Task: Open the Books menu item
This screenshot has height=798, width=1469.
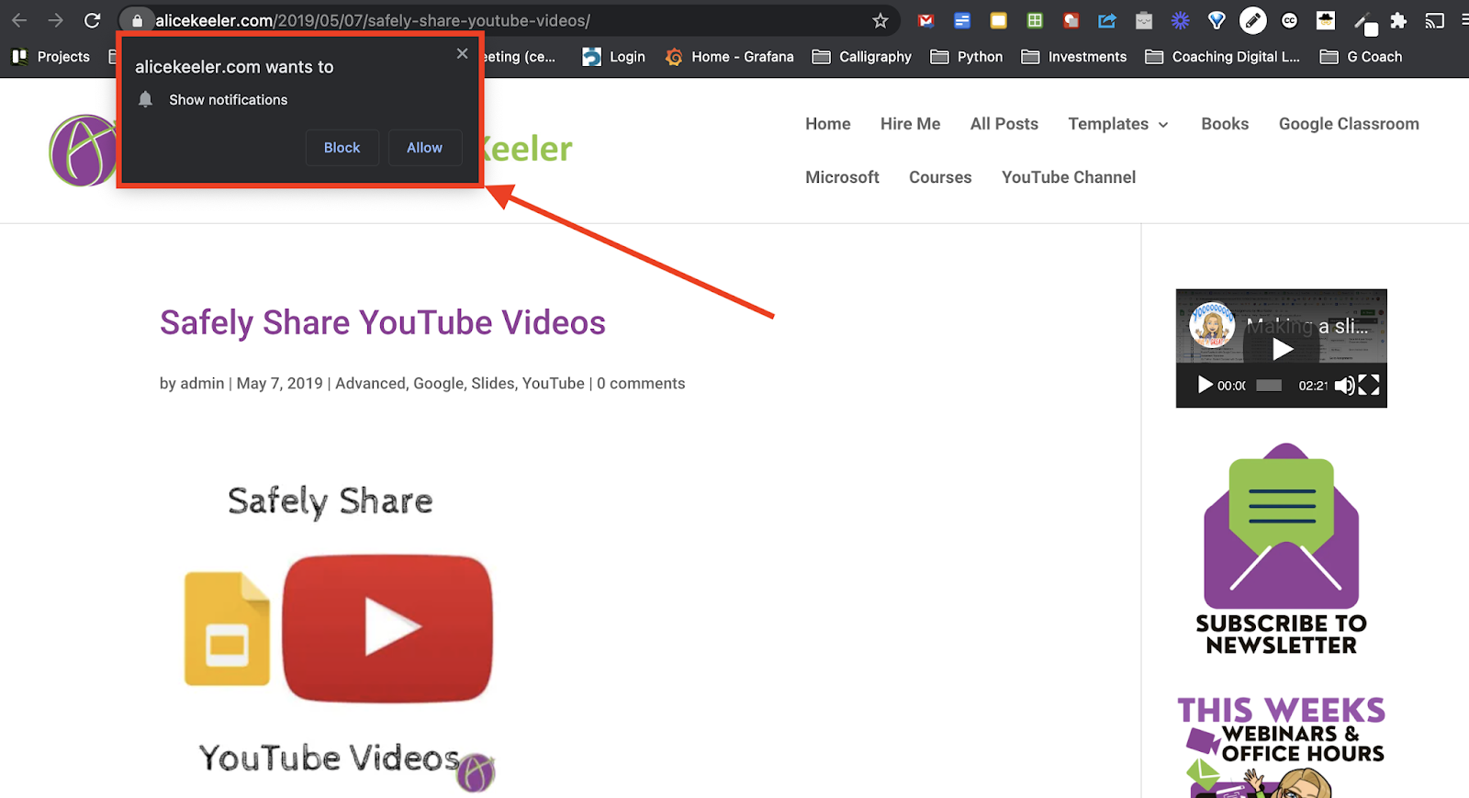Action: click(x=1225, y=124)
